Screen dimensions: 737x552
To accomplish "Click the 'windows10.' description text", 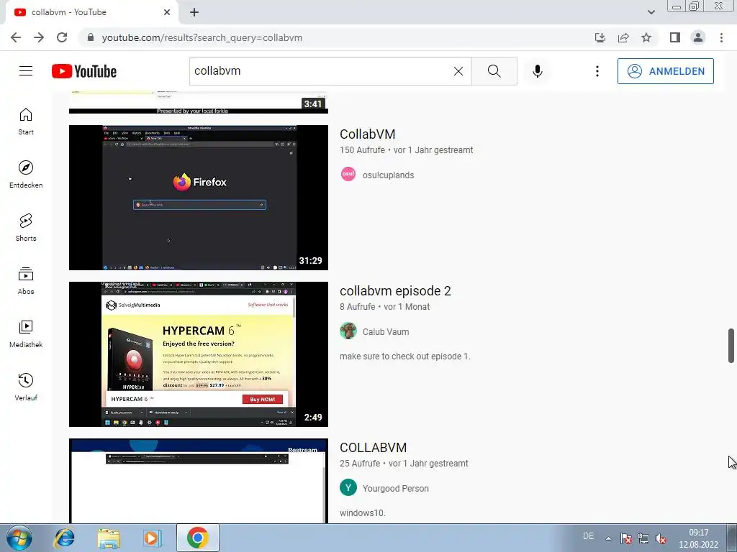I will tap(363, 513).
